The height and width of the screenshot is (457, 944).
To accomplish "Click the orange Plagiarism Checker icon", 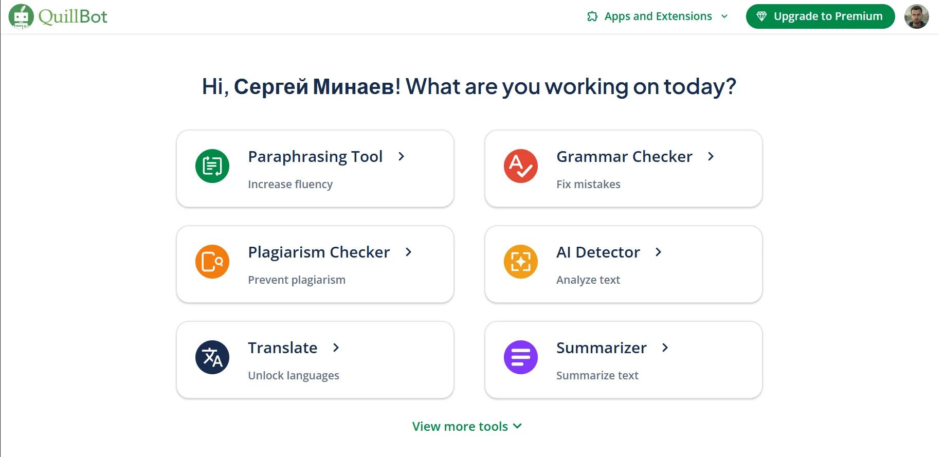I will tap(212, 262).
